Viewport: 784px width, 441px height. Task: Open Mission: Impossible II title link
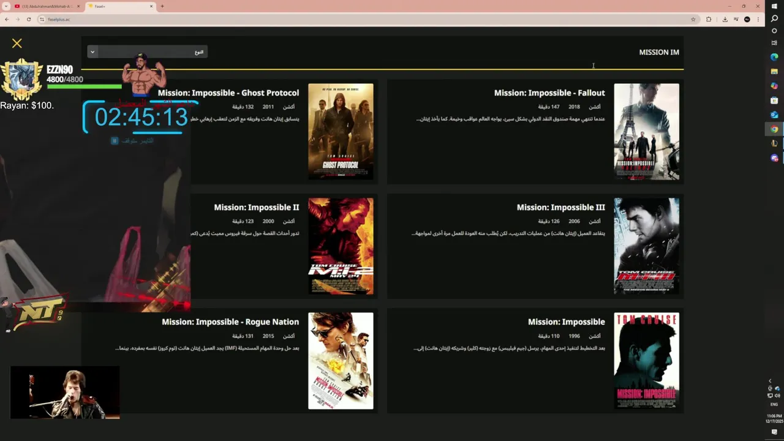257,208
